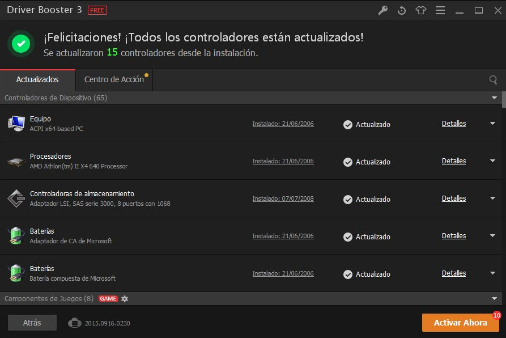Screen dimensions: 506x338
Task: Expand details arrow for Procesadores row
Action: 492,160
